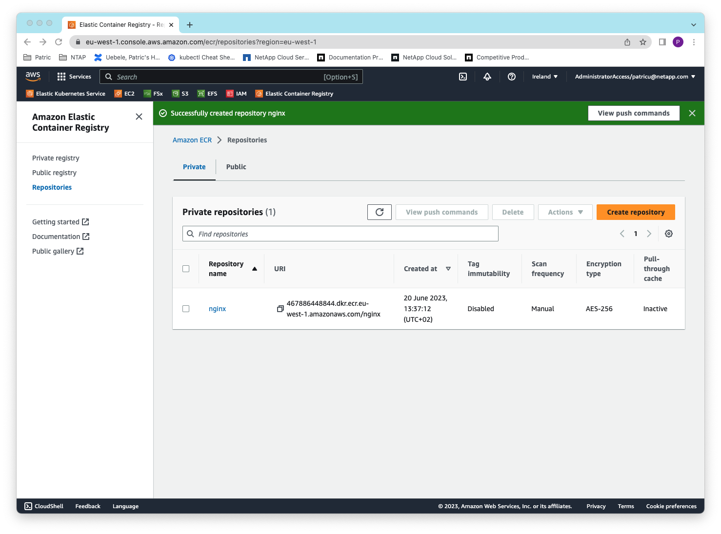Open the nginx repository link
Image resolution: width=721 pixels, height=534 pixels.
pyautogui.click(x=217, y=308)
